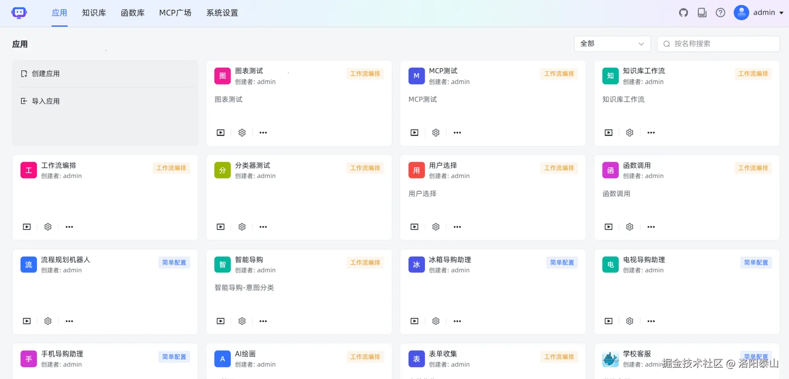Open the documentation icon in top bar
Viewport: 789px width, 379px height.
[x=702, y=13]
